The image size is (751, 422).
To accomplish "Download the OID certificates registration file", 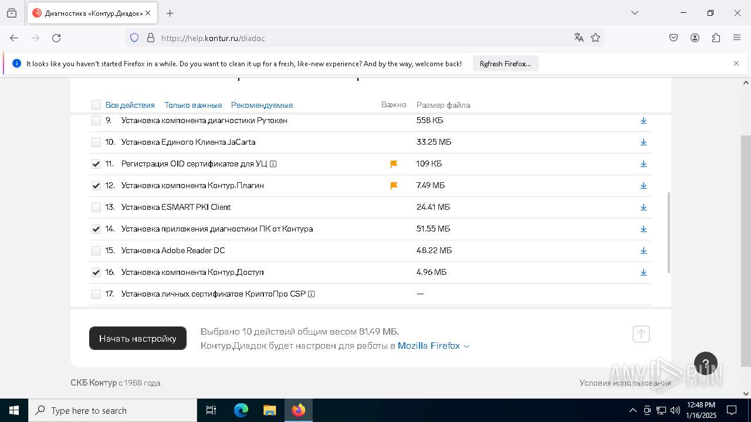I will (644, 164).
